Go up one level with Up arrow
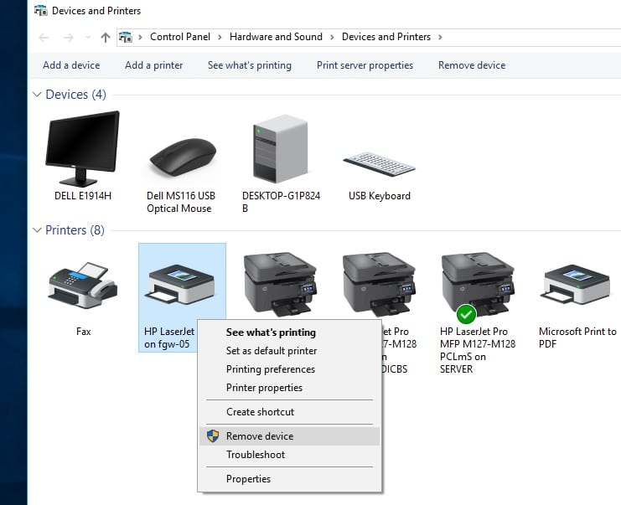 (105, 37)
